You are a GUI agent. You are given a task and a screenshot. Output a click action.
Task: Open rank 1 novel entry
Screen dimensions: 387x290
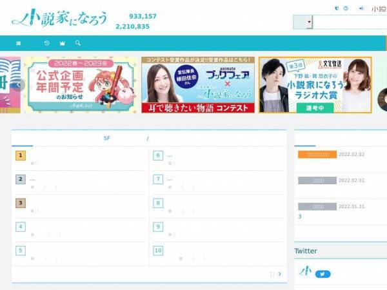tap(80, 159)
